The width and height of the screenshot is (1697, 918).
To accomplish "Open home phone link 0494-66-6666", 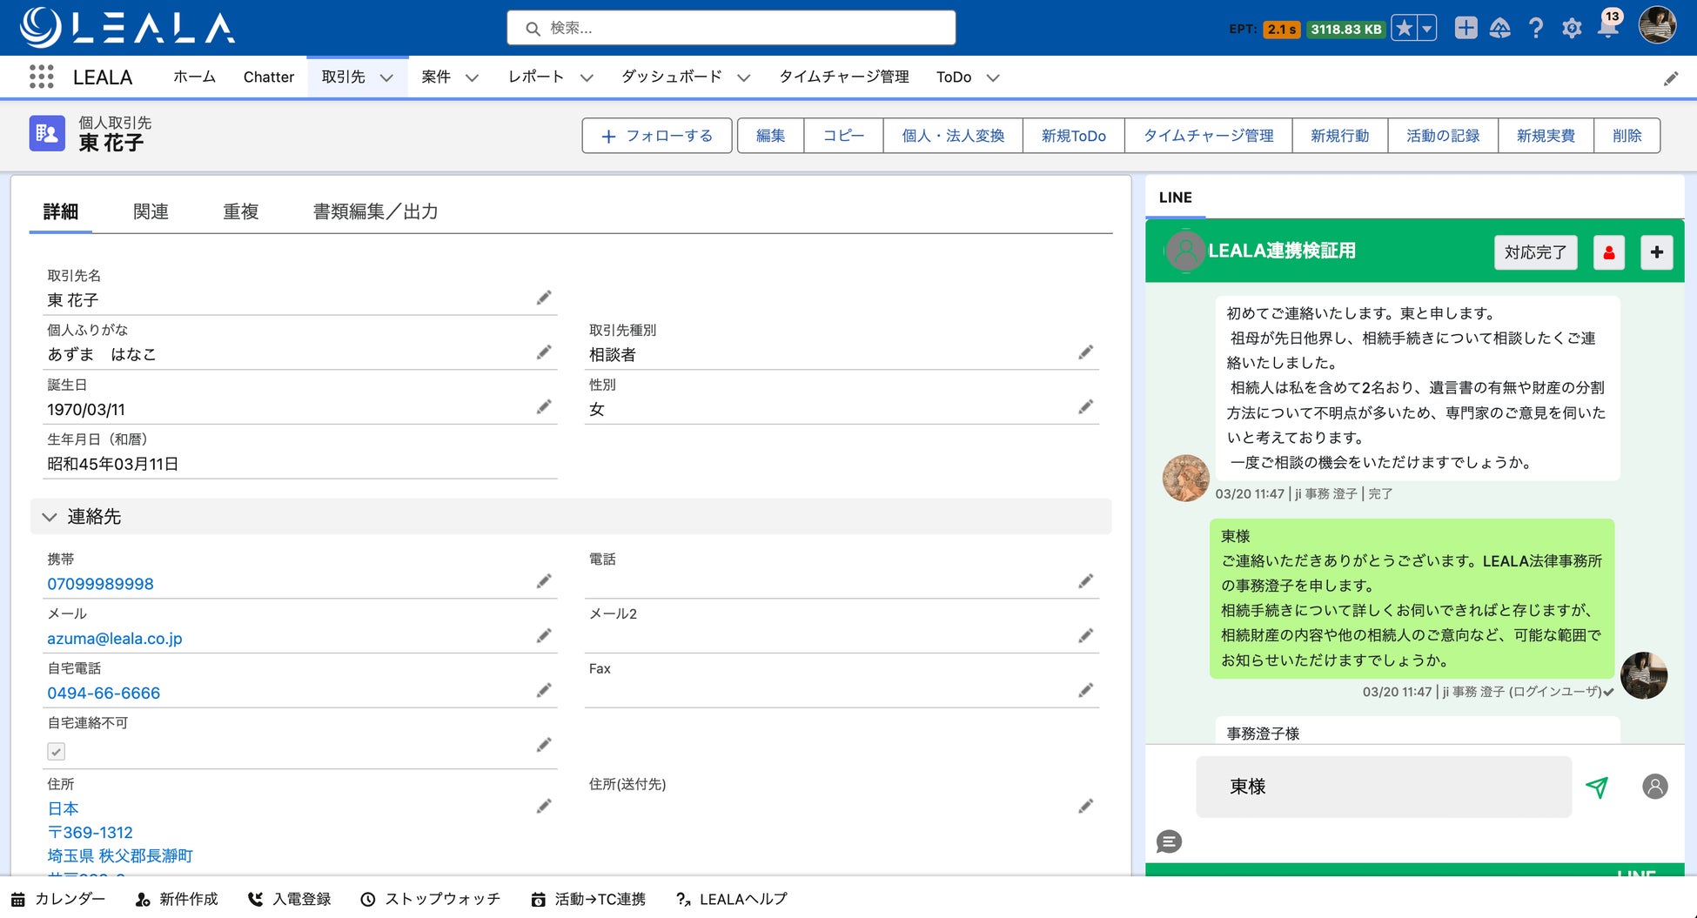I will point(104,694).
